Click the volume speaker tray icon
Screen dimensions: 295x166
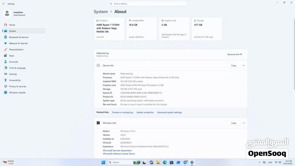pyautogui.click(x=280, y=163)
